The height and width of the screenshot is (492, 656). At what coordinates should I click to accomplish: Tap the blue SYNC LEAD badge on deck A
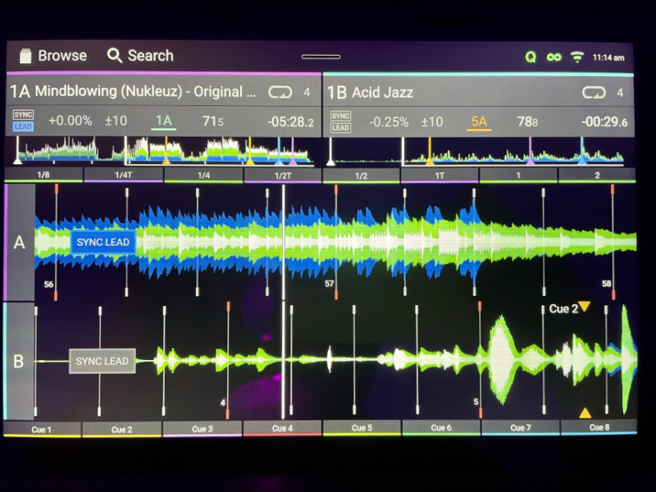click(x=103, y=242)
